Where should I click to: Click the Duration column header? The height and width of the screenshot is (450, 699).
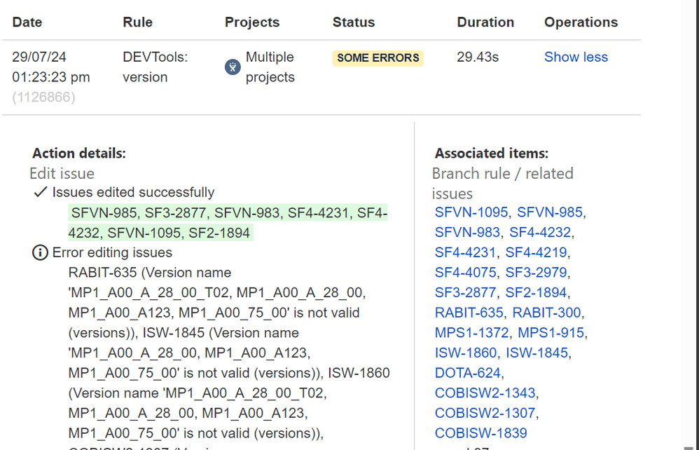click(485, 22)
